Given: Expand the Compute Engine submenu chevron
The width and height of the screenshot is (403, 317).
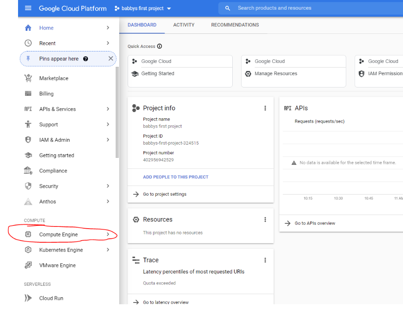Looking at the screenshot, I should 108,234.
